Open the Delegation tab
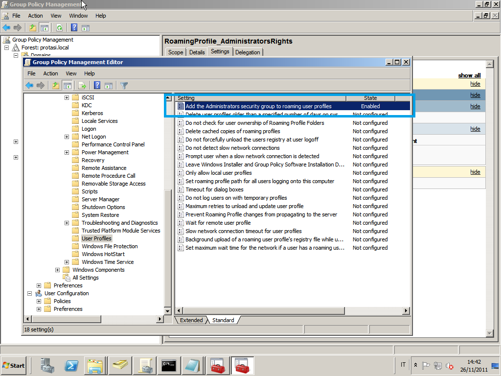This screenshot has width=501, height=376. (248, 52)
